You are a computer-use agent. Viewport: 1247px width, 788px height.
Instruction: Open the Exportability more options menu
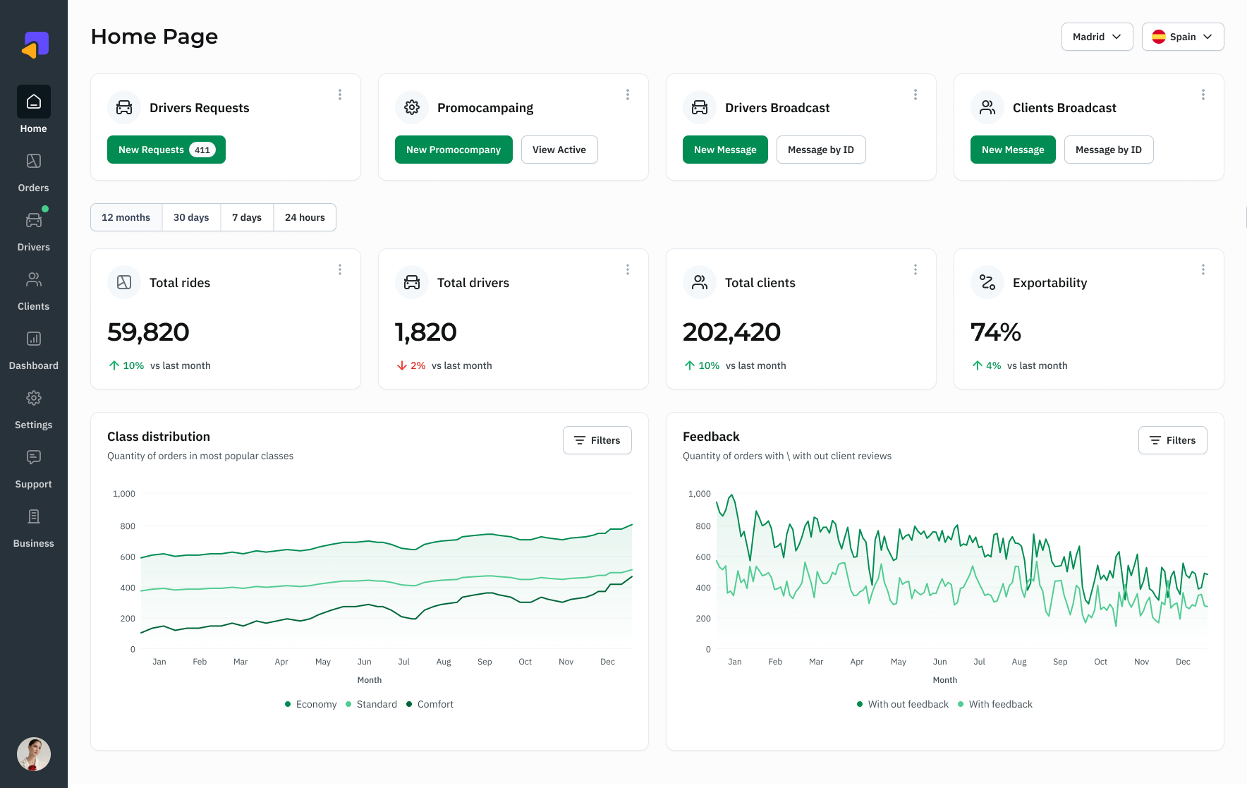point(1203,269)
